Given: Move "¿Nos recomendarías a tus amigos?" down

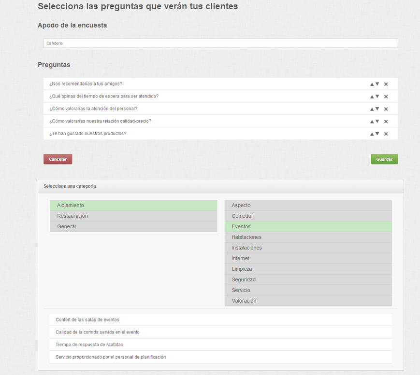Looking at the screenshot, I should click(x=377, y=83).
